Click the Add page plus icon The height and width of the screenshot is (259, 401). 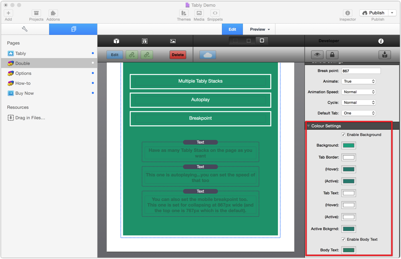pyautogui.click(x=8, y=13)
